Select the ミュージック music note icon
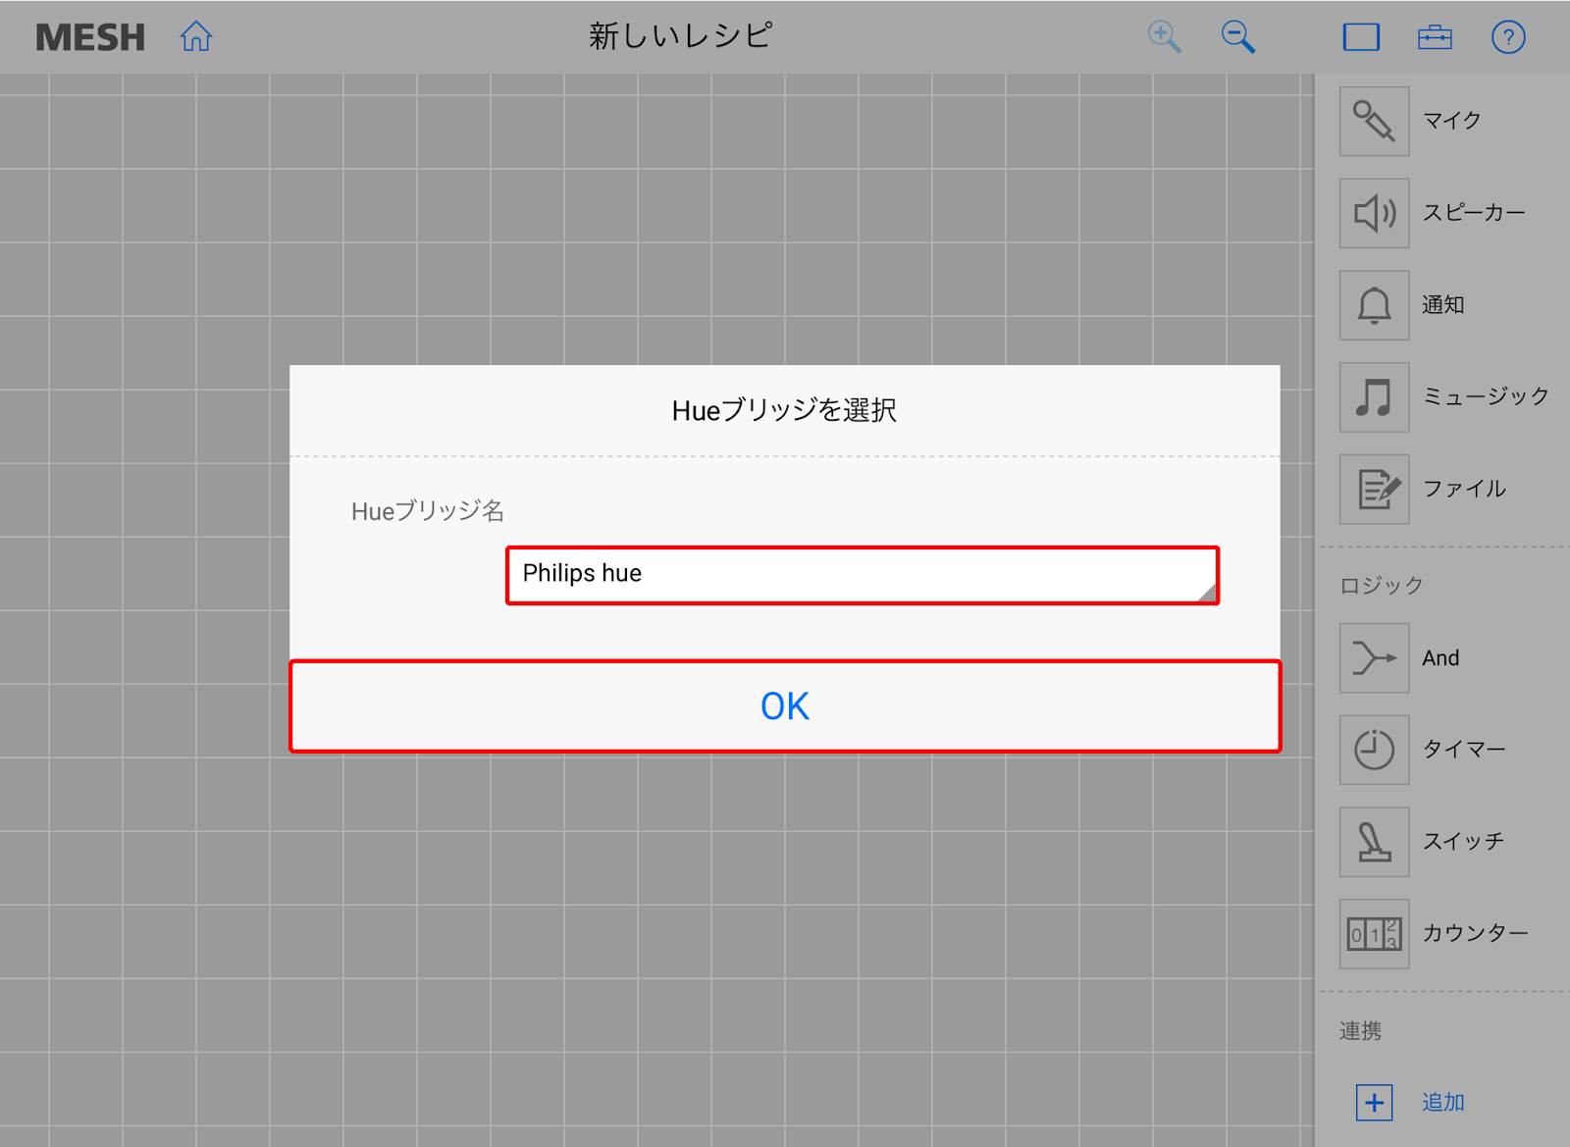Viewport: 1570px width, 1147px height. [1374, 397]
